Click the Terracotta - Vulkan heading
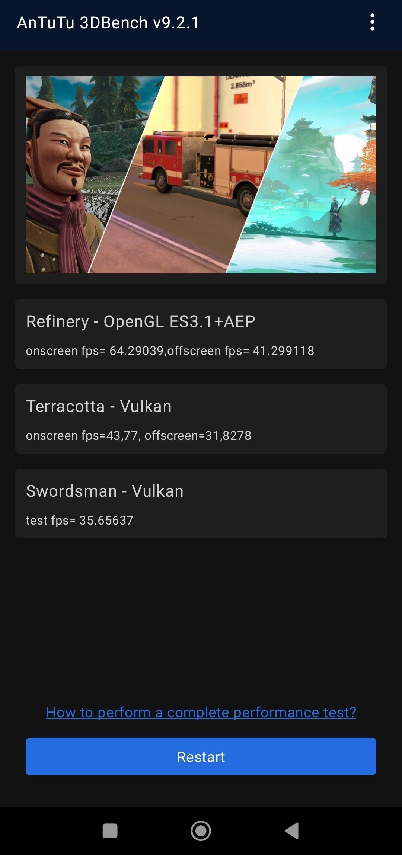Image resolution: width=402 pixels, height=855 pixels. (x=99, y=406)
